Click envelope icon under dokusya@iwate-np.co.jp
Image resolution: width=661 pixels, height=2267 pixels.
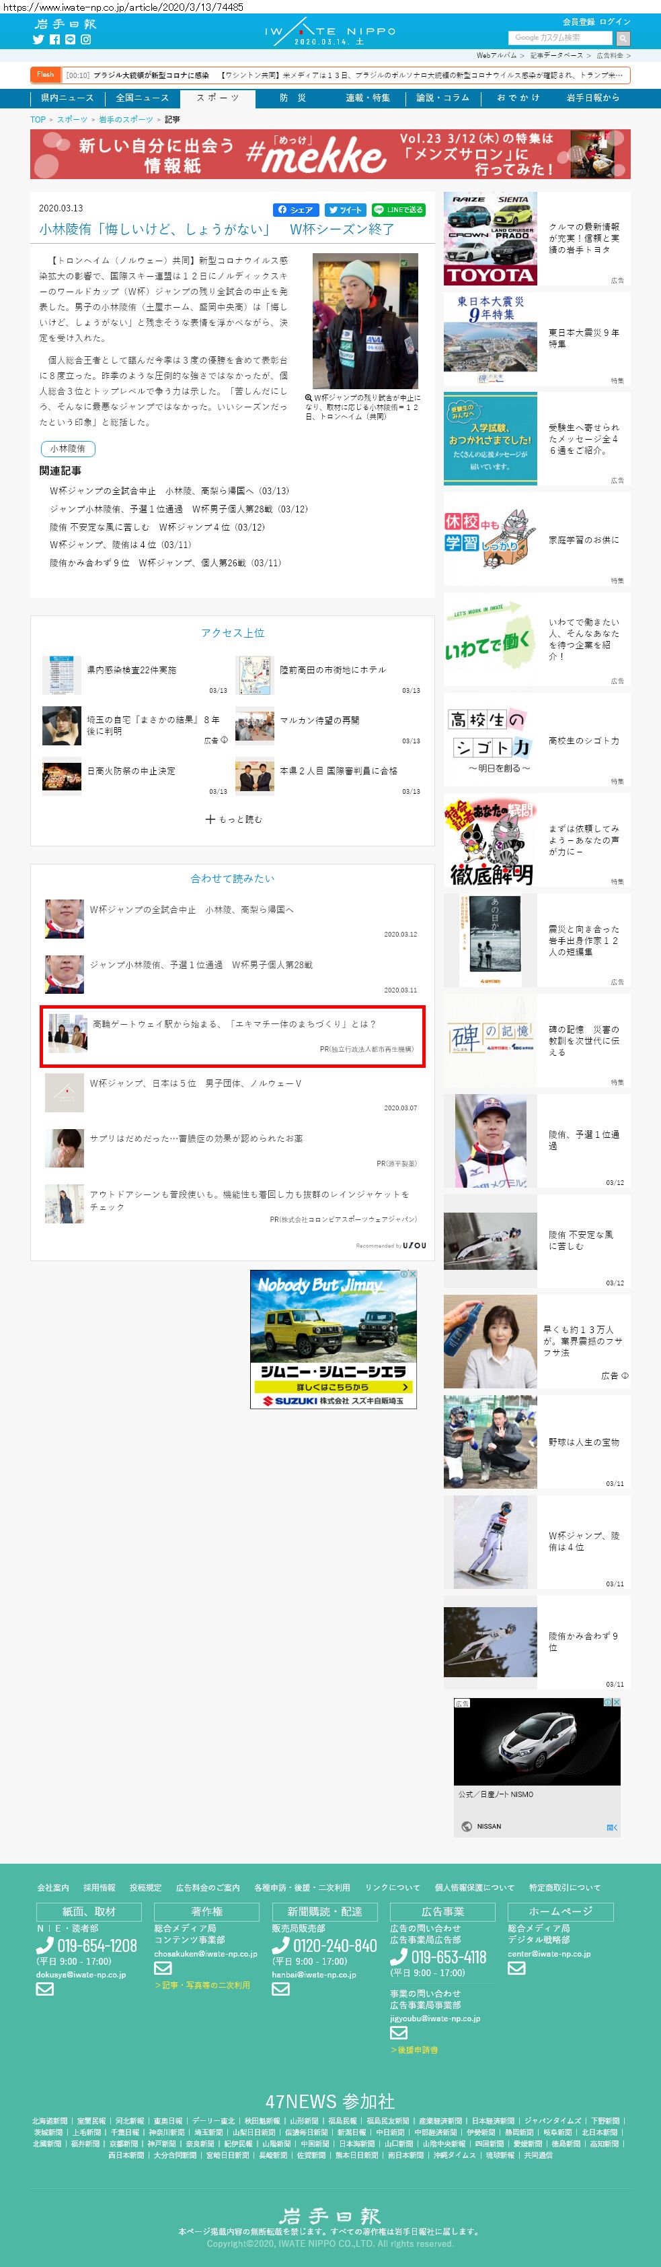pos(45,1988)
